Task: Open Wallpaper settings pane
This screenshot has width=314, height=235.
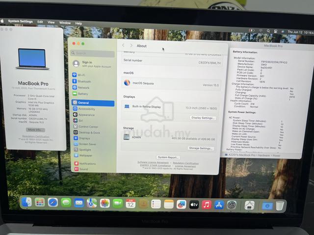Action: pyautogui.click(x=93, y=156)
